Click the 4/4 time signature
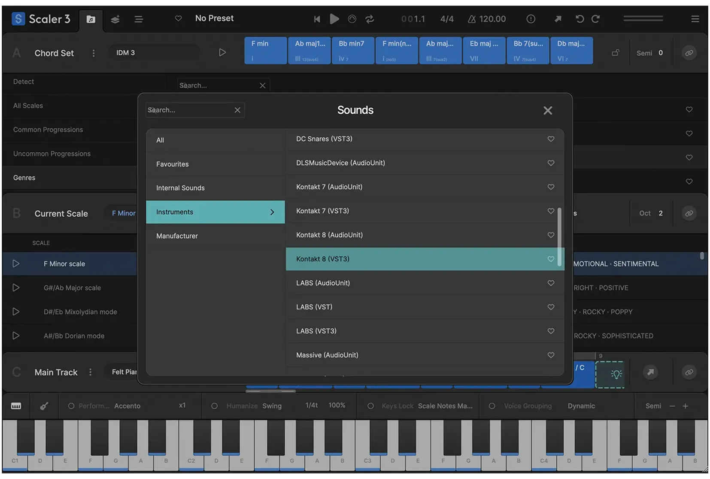Image resolution: width=710 pixels, height=479 pixels. (x=447, y=19)
